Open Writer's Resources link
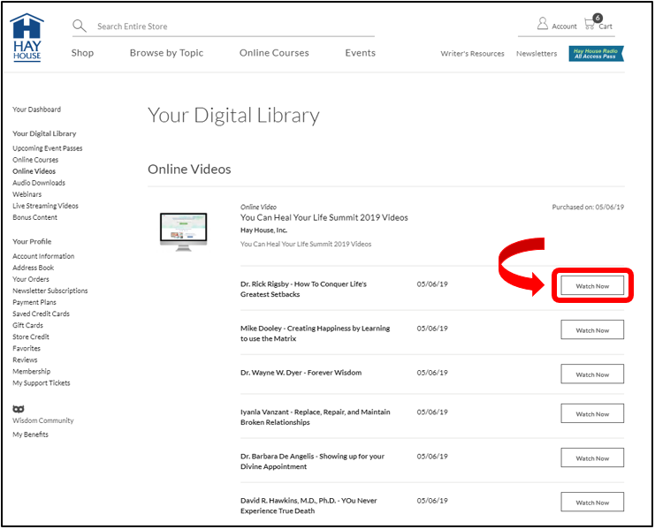This screenshot has width=655, height=529. tap(472, 54)
